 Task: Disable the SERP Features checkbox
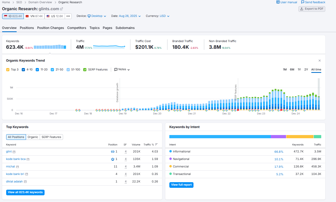[x=85, y=69]
